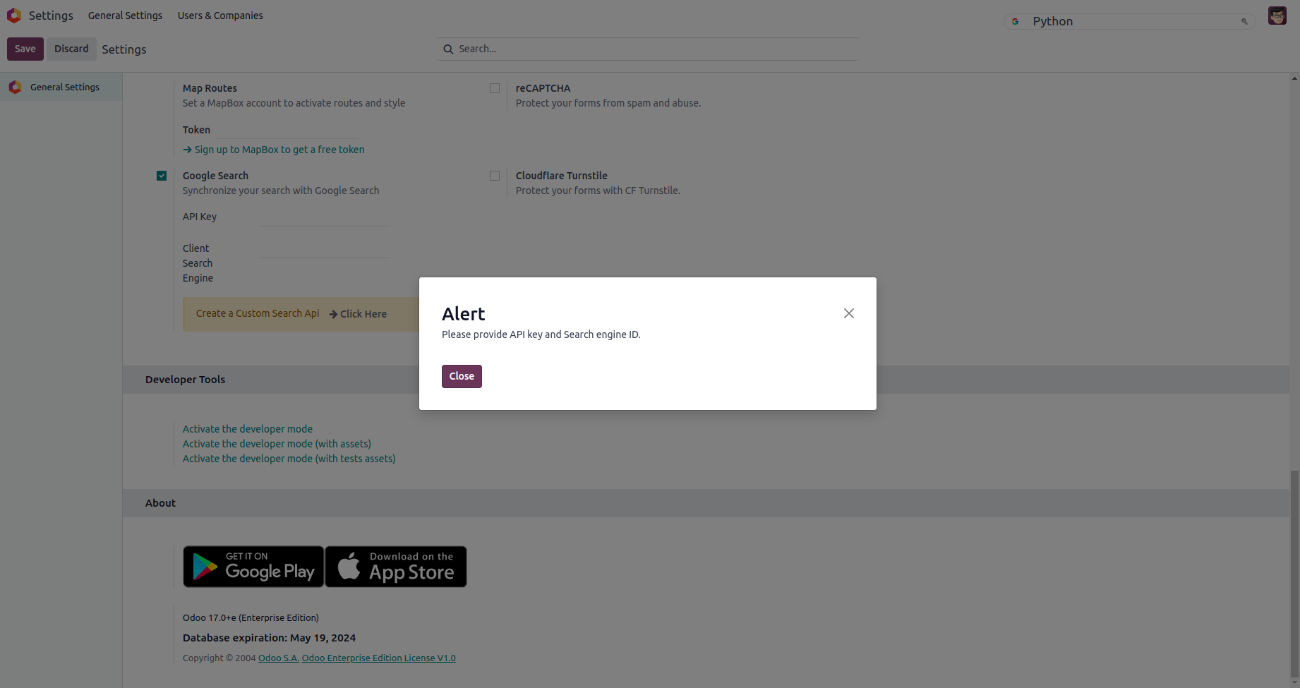Click the Odoo home logo icon
Screen dimensions: 1300x688
click(x=14, y=16)
